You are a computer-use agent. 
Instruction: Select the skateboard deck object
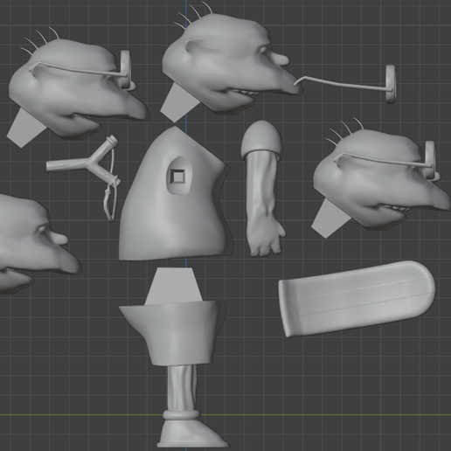[357, 299]
